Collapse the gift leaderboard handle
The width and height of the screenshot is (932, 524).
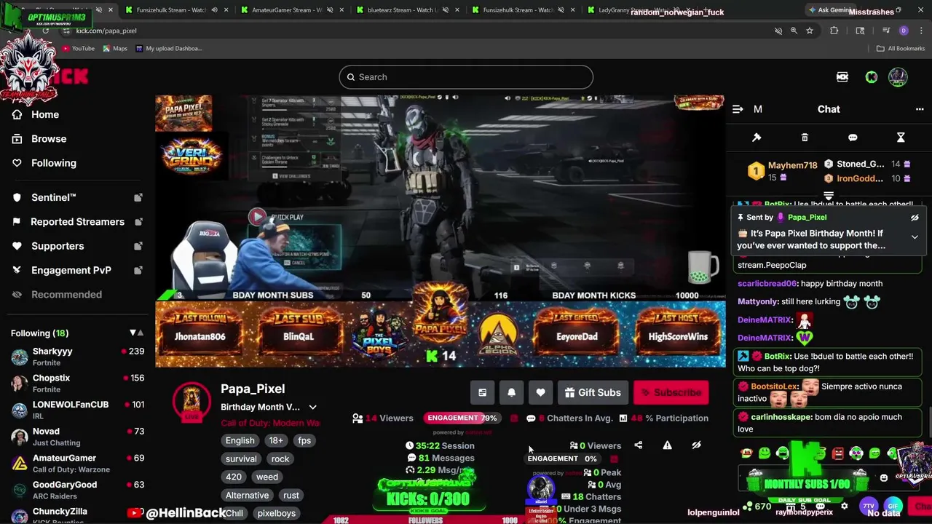[828, 196]
